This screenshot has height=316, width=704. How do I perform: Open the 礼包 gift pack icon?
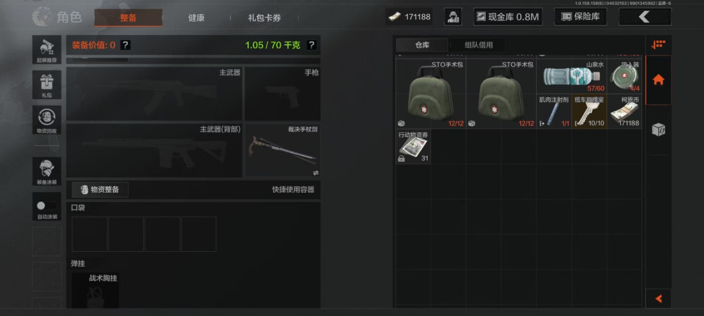point(47,84)
